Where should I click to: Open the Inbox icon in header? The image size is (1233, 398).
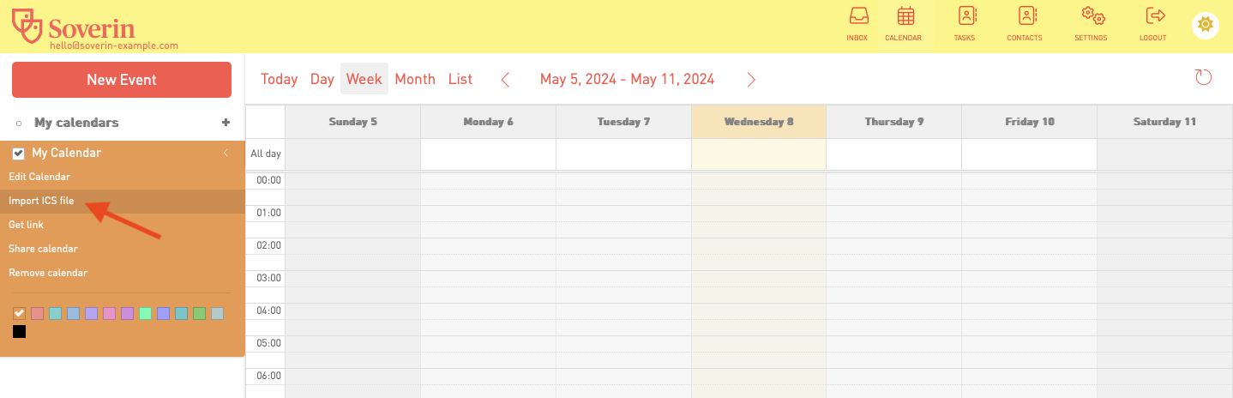click(857, 16)
